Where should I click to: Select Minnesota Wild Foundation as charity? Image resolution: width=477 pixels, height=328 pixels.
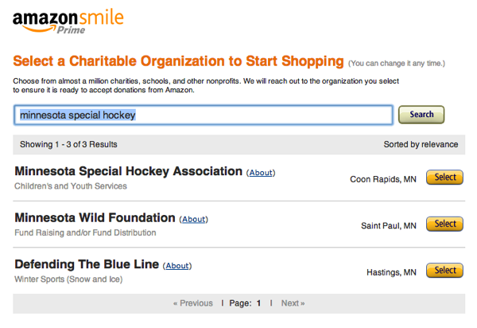click(445, 224)
